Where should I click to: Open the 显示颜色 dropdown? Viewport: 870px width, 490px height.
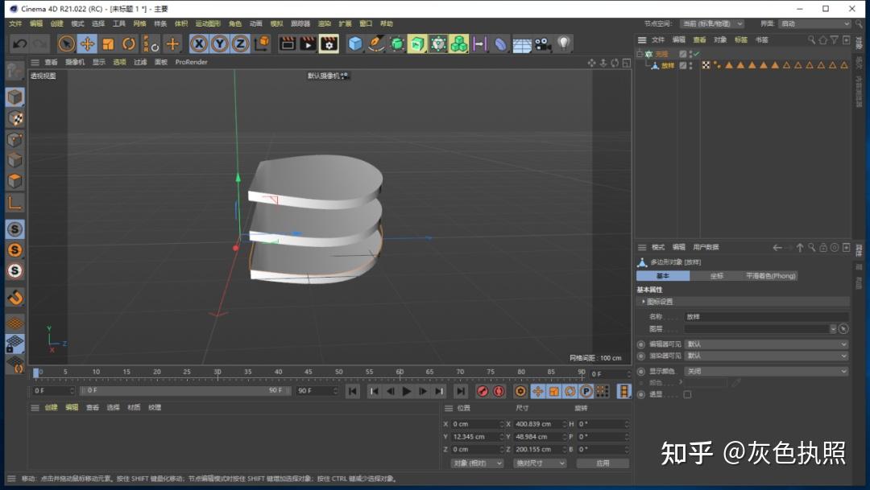click(765, 371)
